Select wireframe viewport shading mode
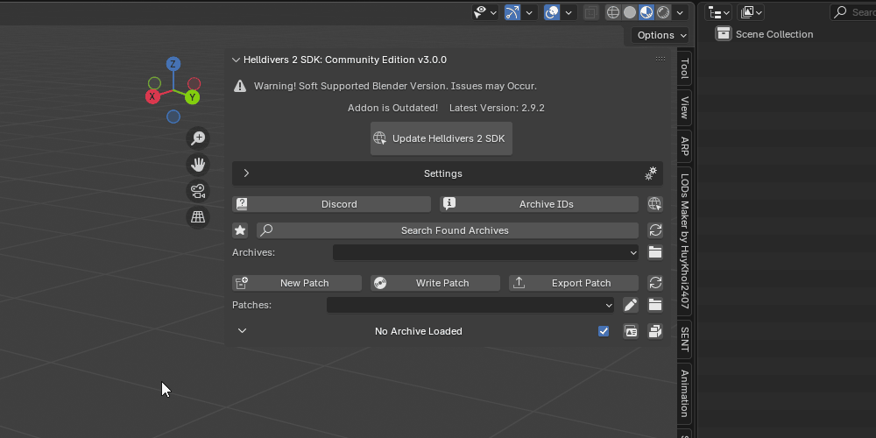This screenshot has width=876, height=438. (613, 12)
